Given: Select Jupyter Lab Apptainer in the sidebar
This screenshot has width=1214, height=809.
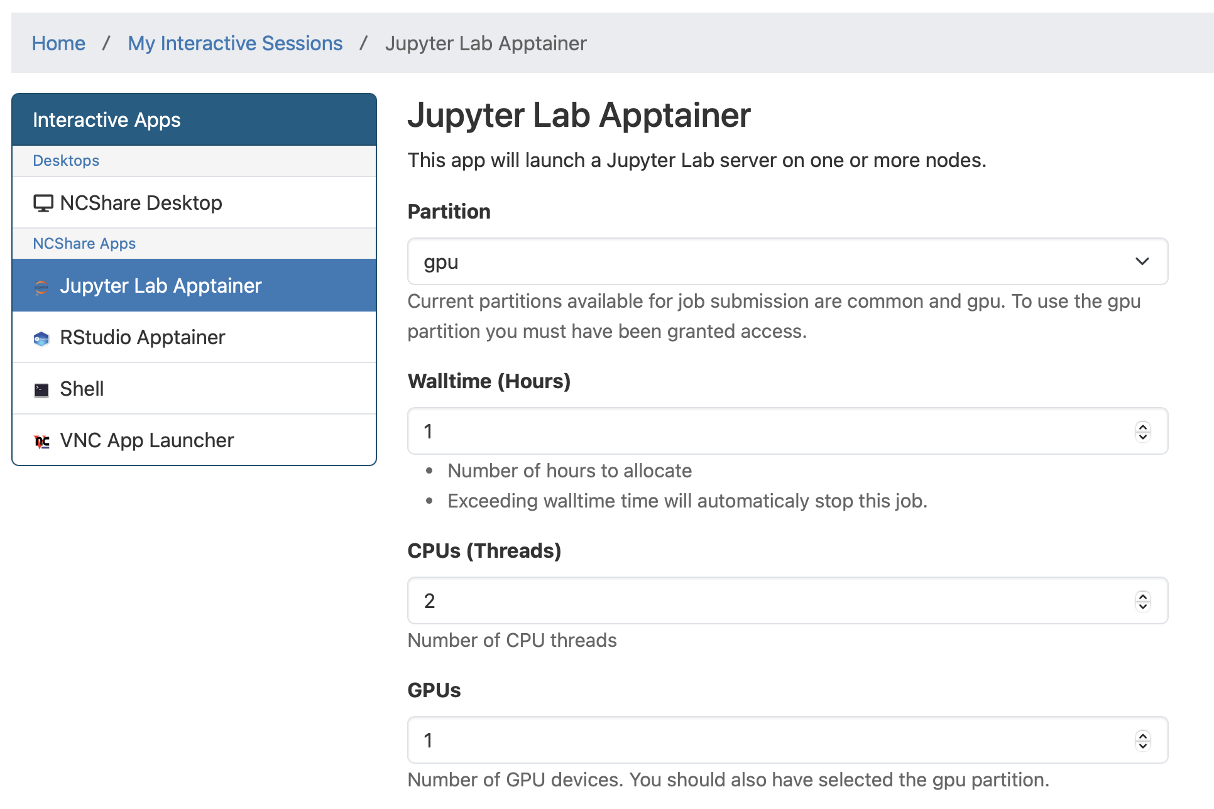Looking at the screenshot, I should (x=161, y=286).
